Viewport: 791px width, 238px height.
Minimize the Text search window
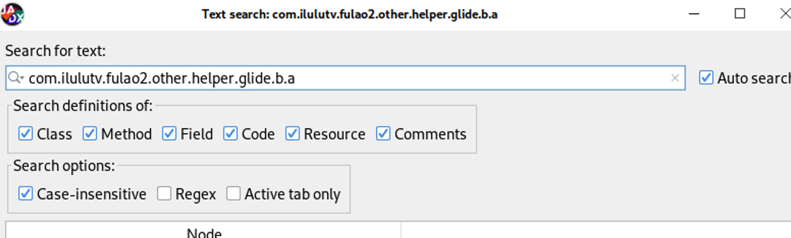click(695, 14)
